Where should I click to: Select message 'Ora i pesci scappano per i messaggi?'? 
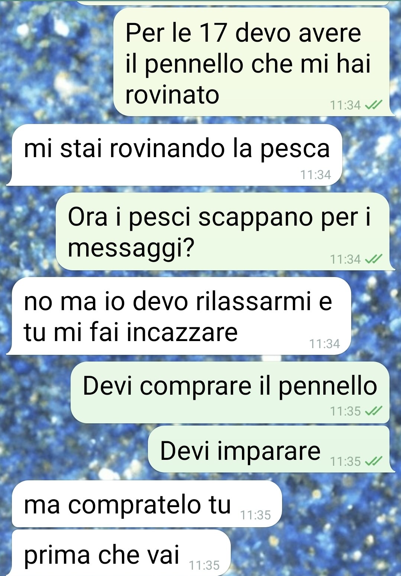click(223, 232)
